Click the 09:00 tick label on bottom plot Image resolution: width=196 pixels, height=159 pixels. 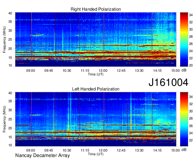coord(31,150)
